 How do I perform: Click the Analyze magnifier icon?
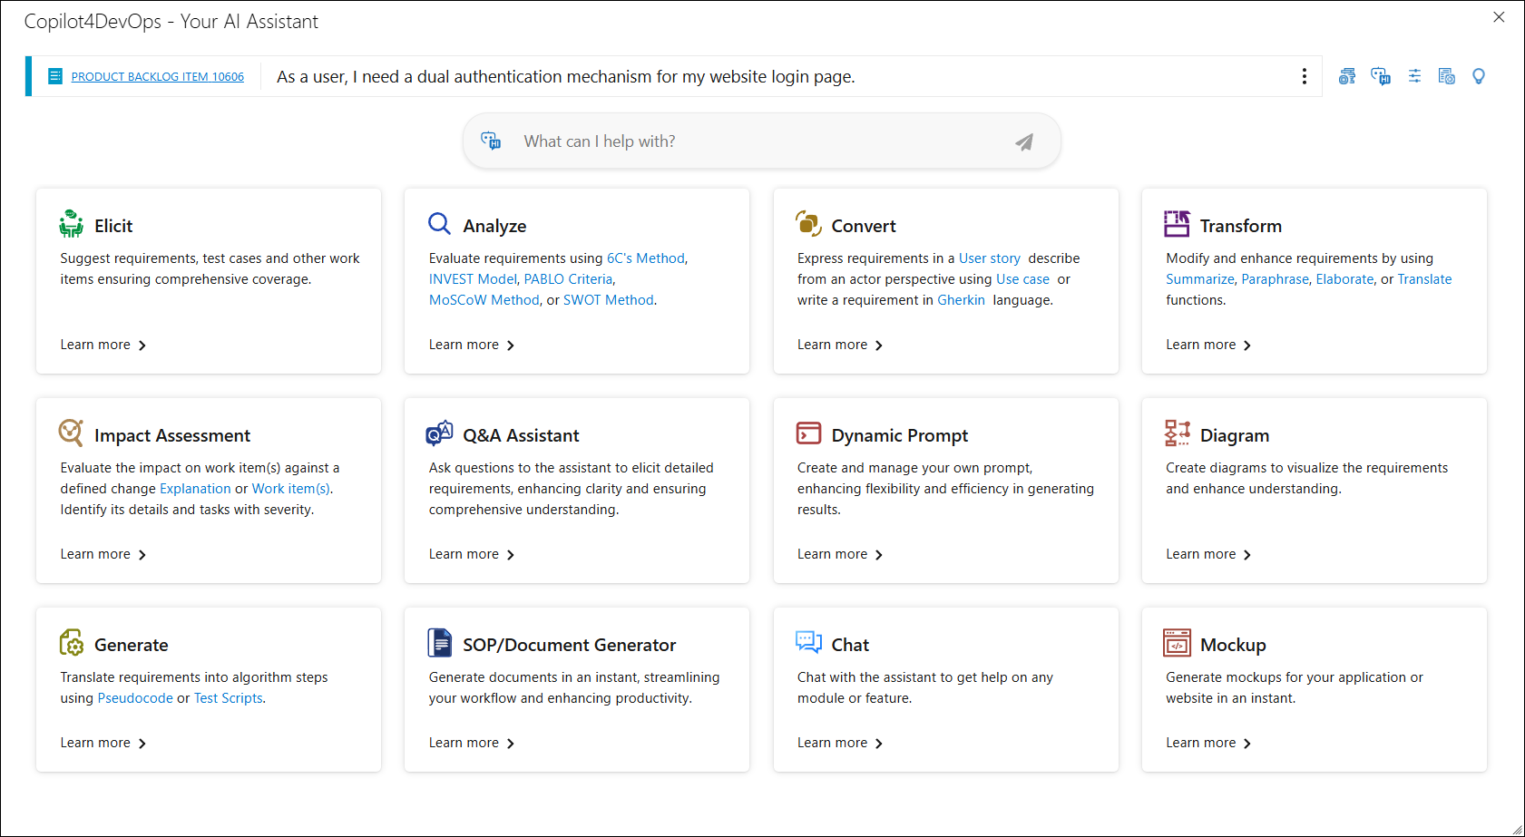pyautogui.click(x=440, y=224)
